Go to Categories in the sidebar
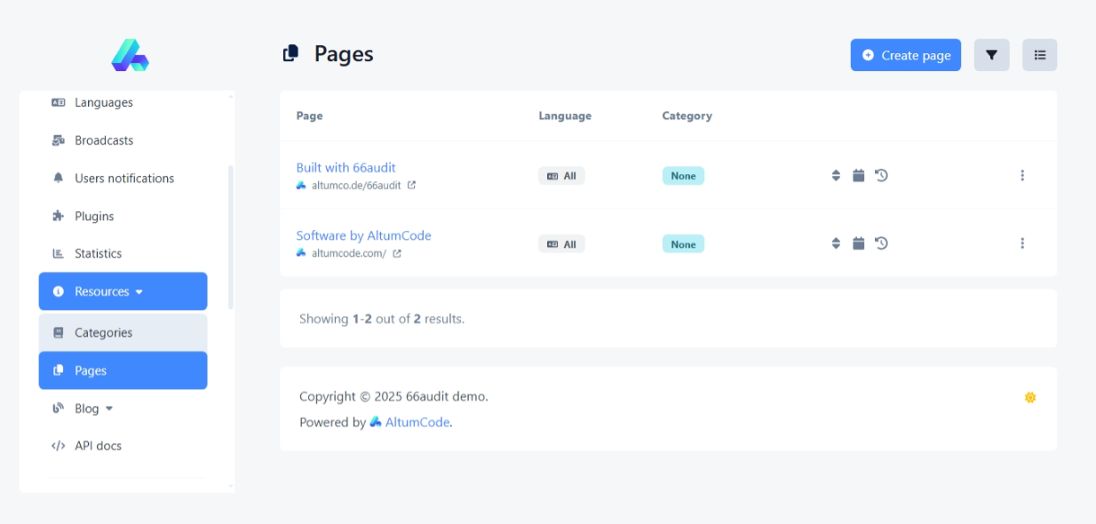 [x=103, y=333]
